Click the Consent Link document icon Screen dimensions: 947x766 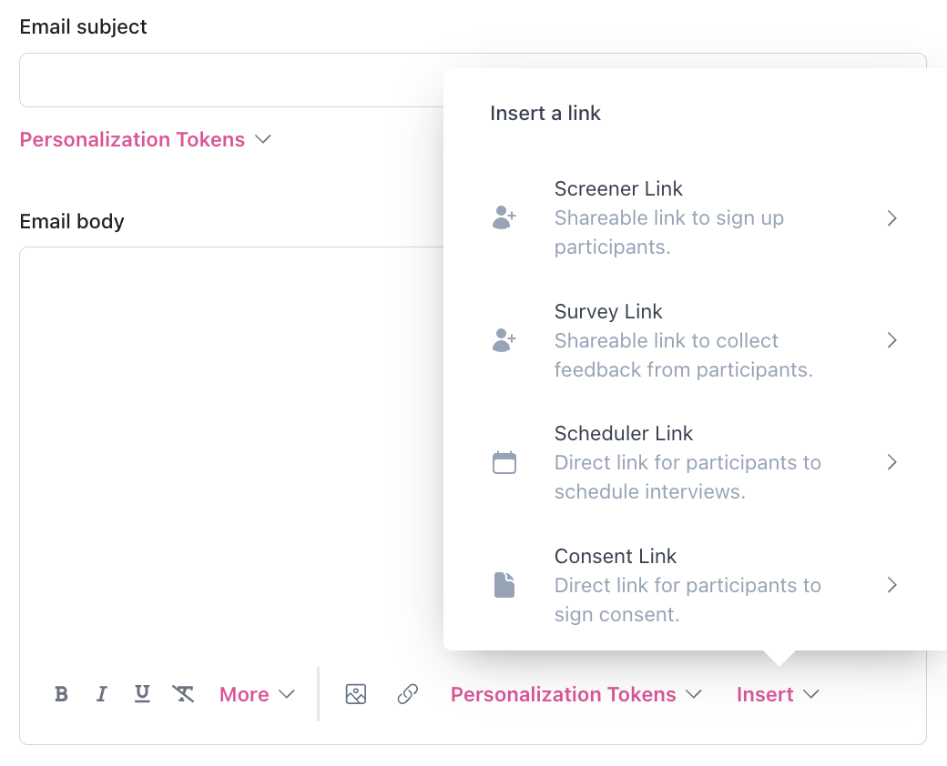[x=504, y=585]
